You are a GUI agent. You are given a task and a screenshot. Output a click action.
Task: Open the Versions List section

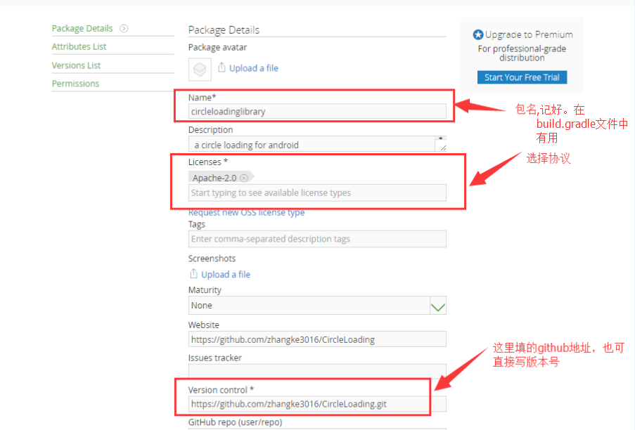point(76,65)
